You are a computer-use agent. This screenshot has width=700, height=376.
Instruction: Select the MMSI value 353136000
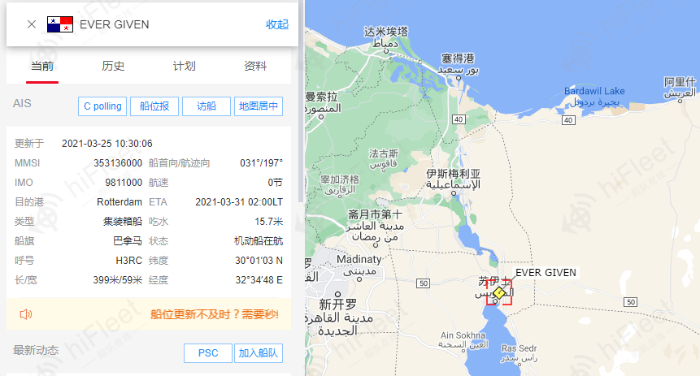tap(118, 163)
